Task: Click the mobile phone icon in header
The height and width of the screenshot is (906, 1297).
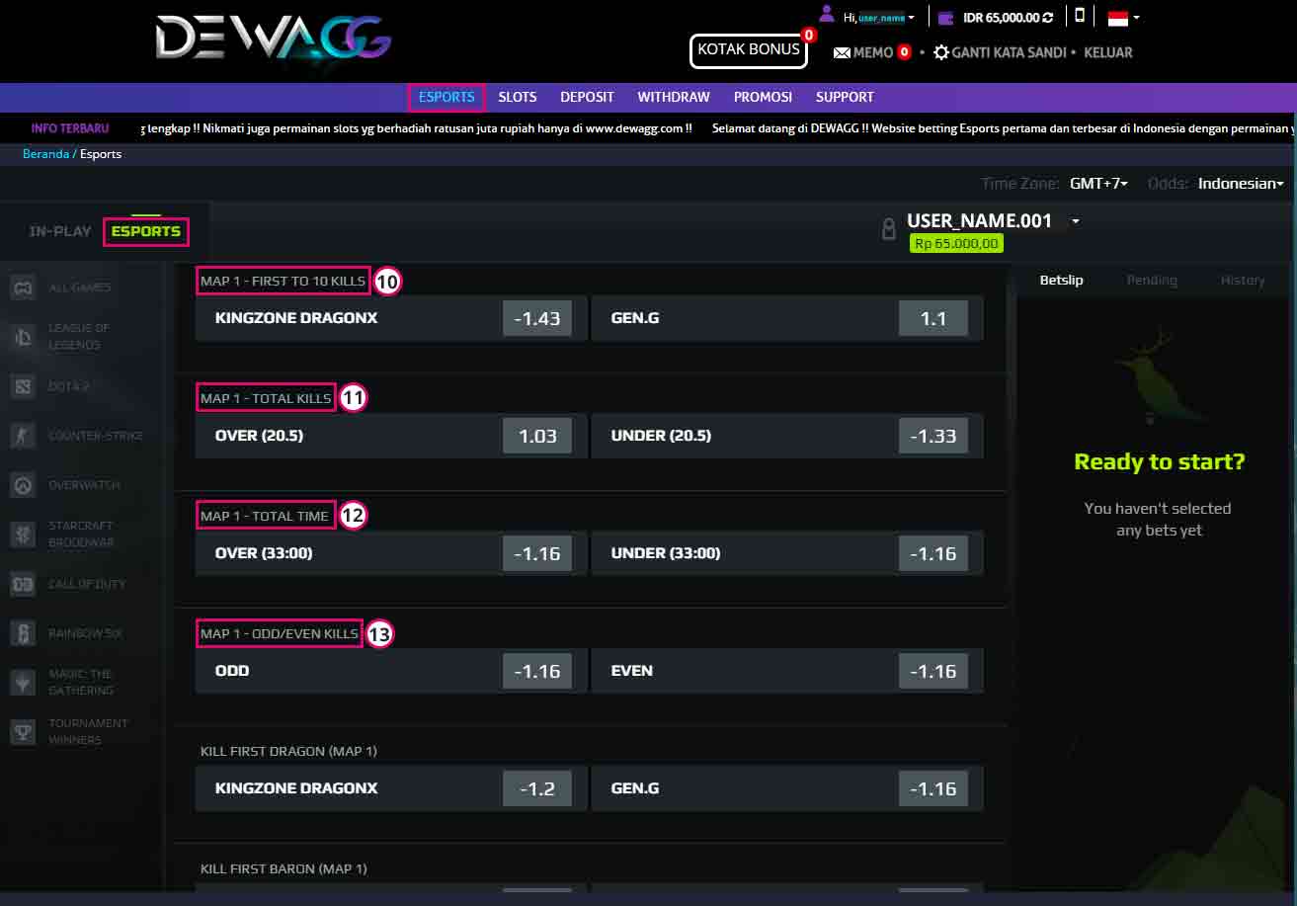Action: pyautogui.click(x=1080, y=16)
